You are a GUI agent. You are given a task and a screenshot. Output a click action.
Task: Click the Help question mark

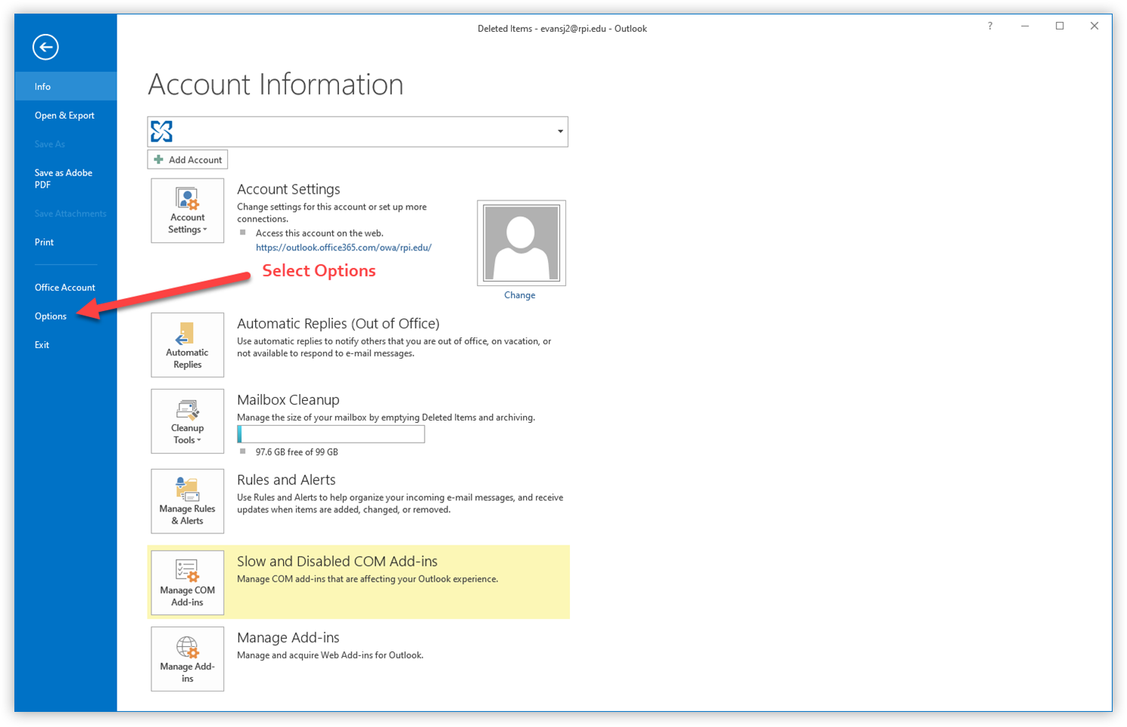coord(990,26)
